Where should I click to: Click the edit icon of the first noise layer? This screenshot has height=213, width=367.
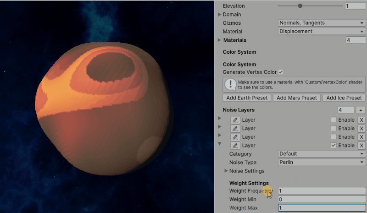pyautogui.click(x=235, y=120)
